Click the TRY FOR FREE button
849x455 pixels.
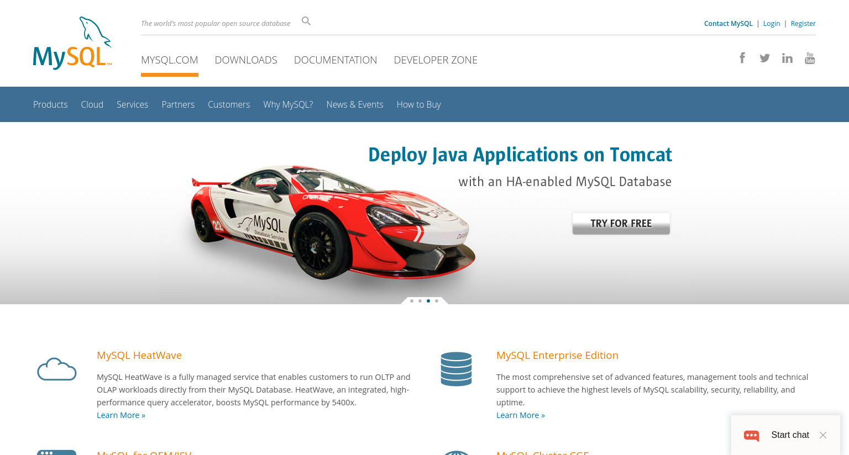[621, 224]
